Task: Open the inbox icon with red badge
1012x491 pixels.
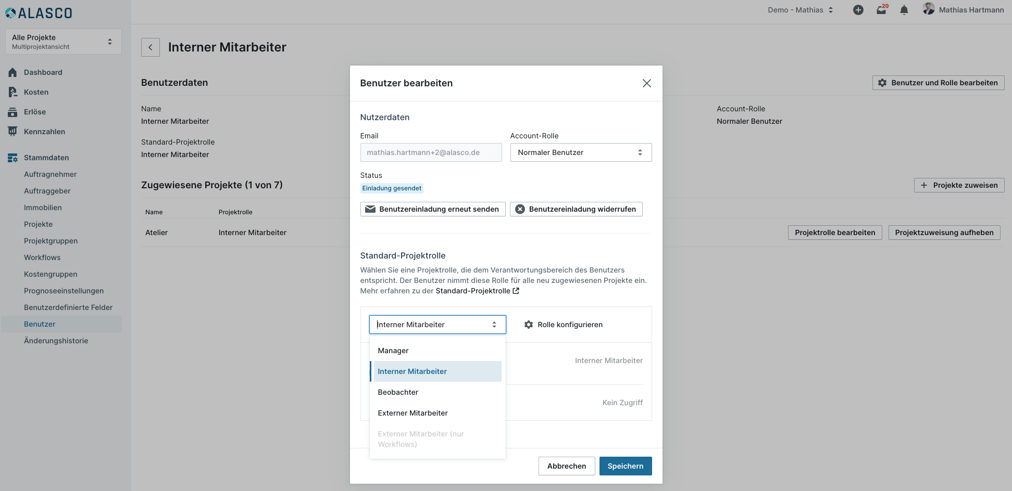Action: click(x=881, y=10)
